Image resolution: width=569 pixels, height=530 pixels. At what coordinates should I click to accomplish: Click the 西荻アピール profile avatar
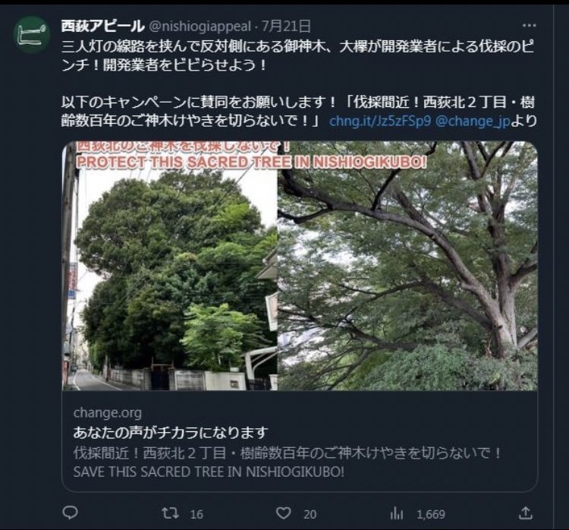coord(32,34)
